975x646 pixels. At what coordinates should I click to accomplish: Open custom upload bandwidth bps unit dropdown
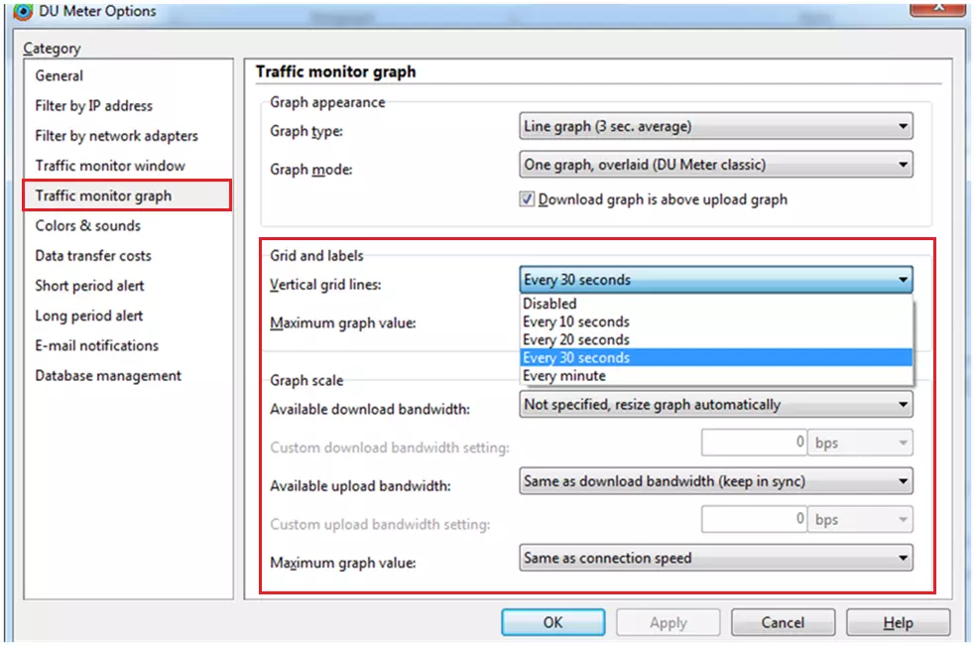coord(861,519)
